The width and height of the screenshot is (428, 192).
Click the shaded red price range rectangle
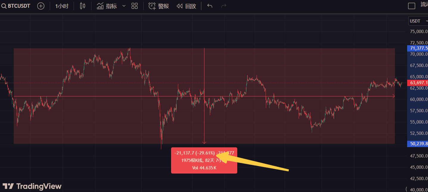coord(204,96)
